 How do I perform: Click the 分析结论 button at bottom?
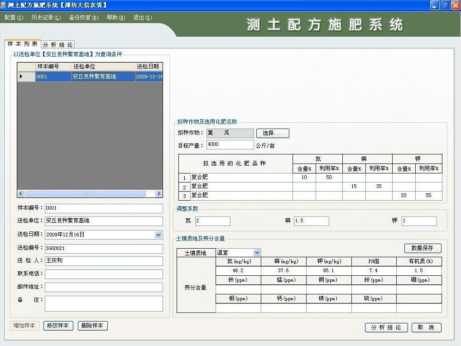click(x=386, y=327)
